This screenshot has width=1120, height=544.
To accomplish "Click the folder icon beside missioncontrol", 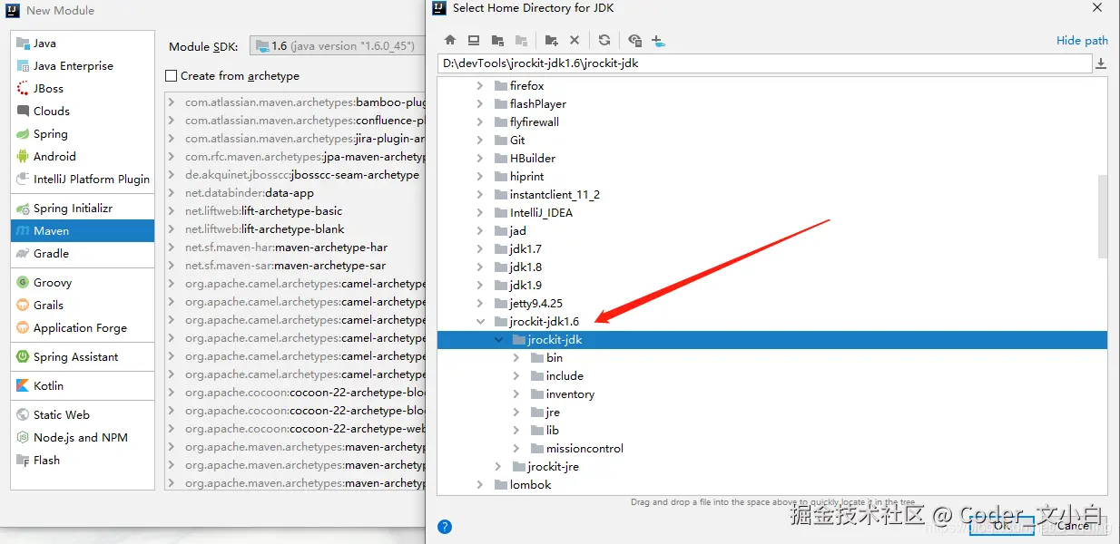I will tap(537, 449).
